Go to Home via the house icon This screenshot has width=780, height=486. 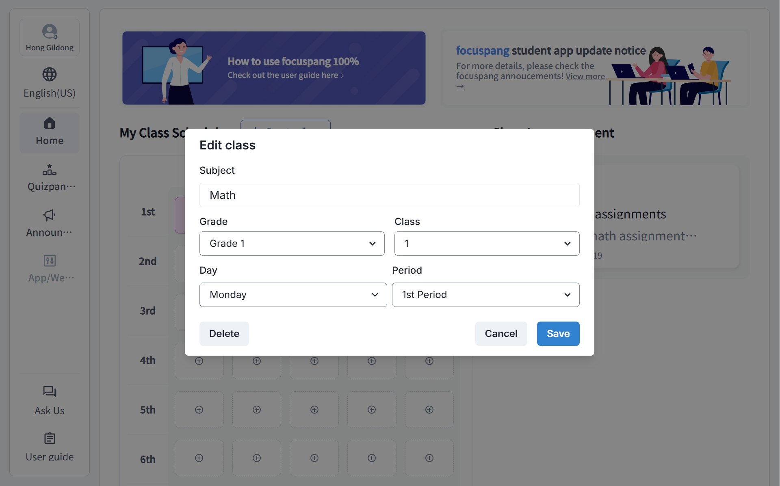click(x=50, y=123)
